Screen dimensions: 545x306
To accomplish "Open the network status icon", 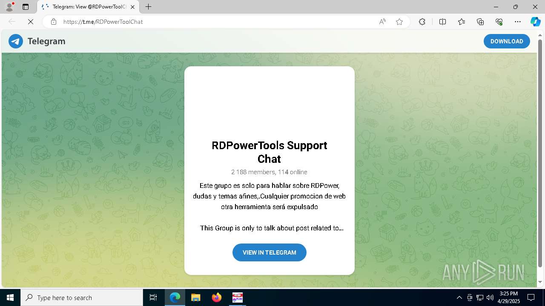I will [480, 297].
